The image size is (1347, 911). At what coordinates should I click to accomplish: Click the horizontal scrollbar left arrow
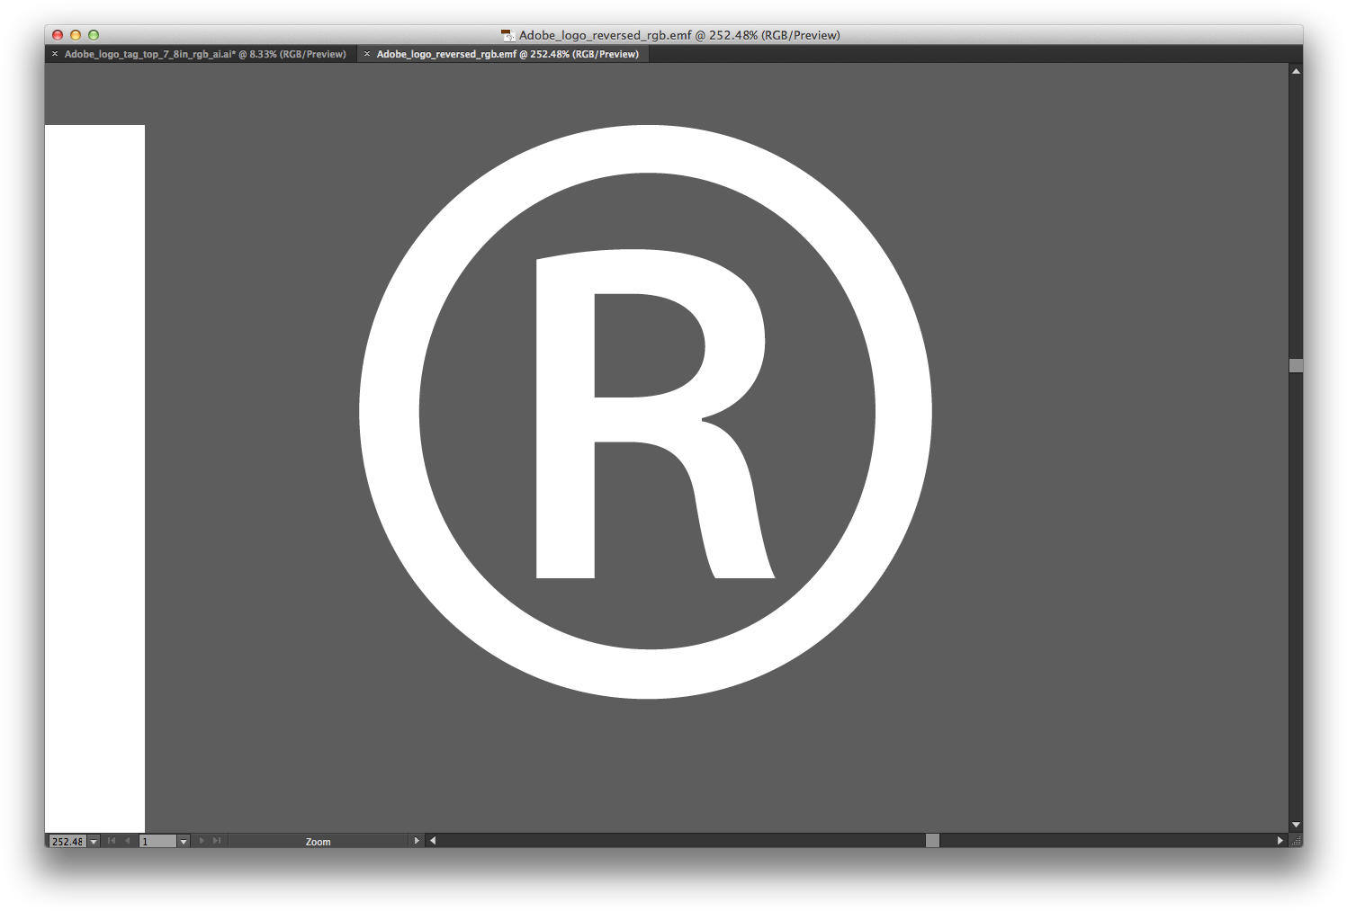click(433, 841)
